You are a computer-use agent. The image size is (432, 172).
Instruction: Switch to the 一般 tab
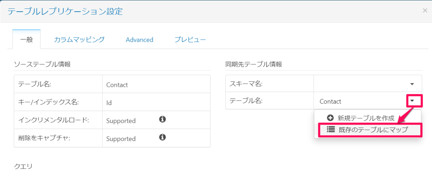pos(27,40)
